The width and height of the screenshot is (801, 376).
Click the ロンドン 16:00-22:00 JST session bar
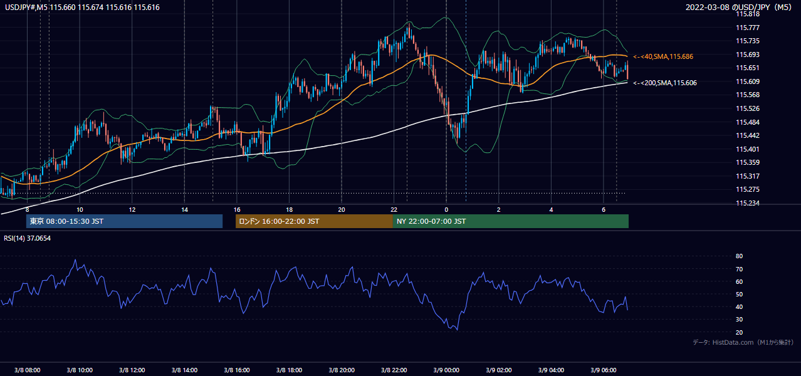314,221
